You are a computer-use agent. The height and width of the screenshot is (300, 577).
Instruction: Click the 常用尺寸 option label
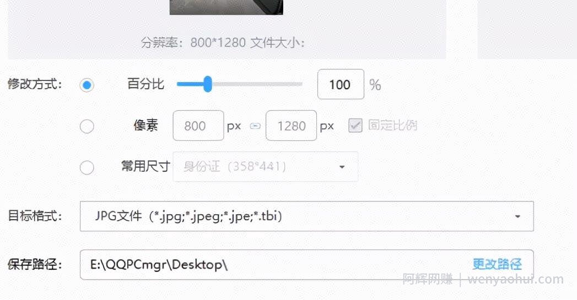[145, 166]
